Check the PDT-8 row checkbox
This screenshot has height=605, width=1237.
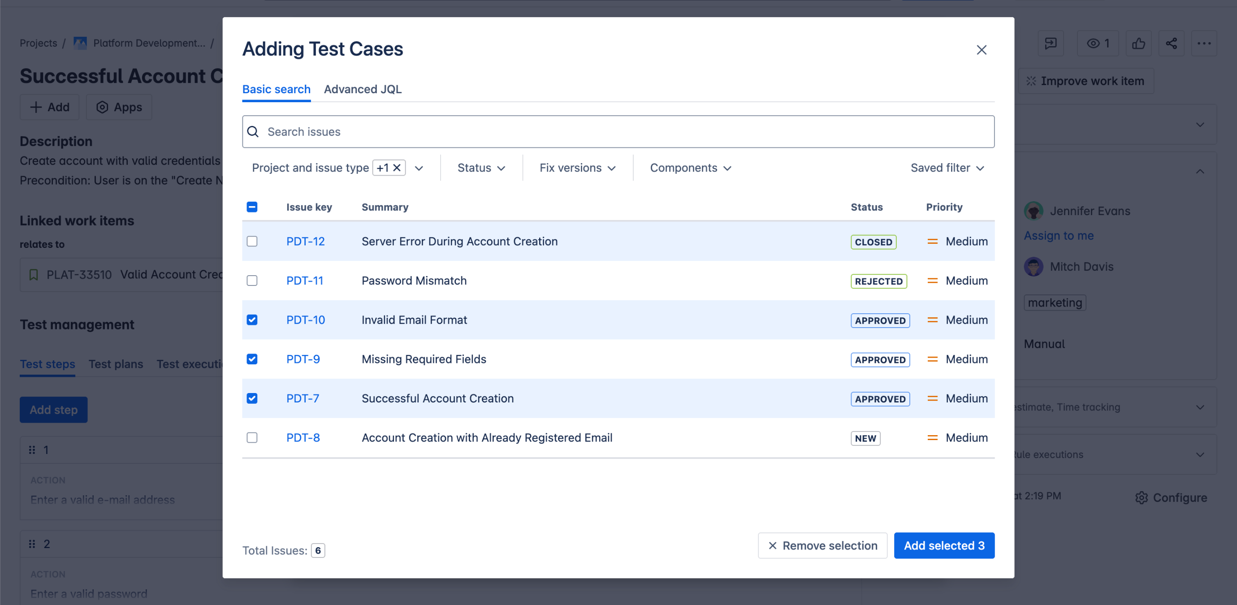click(251, 438)
